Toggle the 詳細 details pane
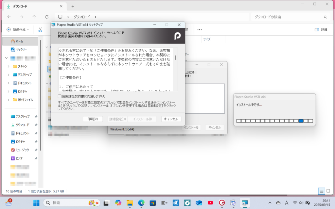This screenshot has width=335, height=209. pos(321,29)
